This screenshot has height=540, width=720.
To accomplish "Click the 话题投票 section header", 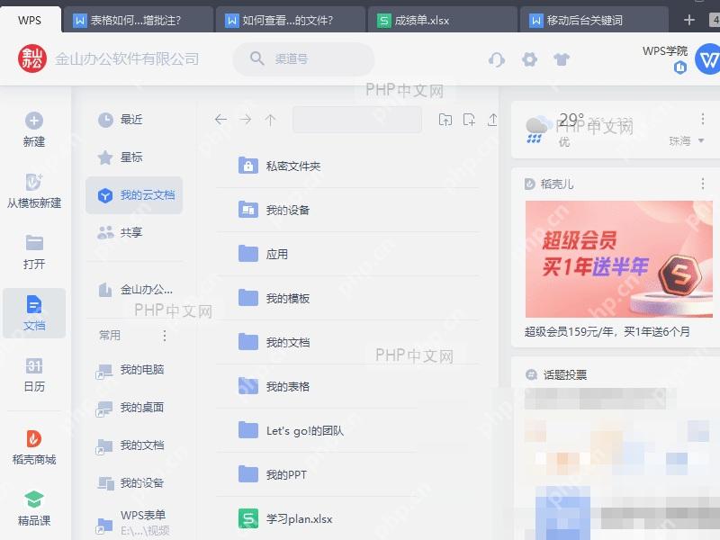I will point(556,374).
